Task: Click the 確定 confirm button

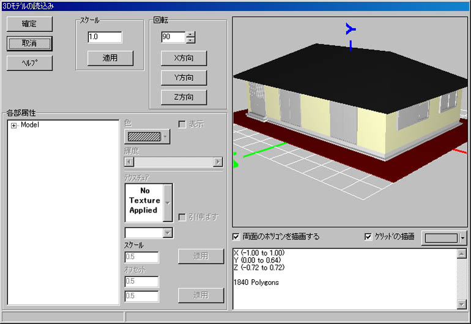Action: click(29, 24)
